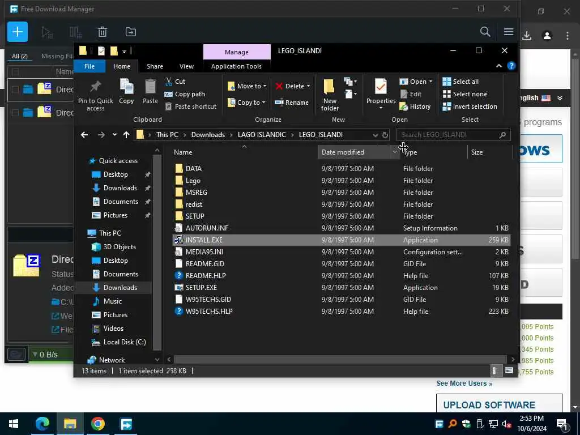
Task: Click the Chrome profile avatar icon
Action: pos(547,36)
